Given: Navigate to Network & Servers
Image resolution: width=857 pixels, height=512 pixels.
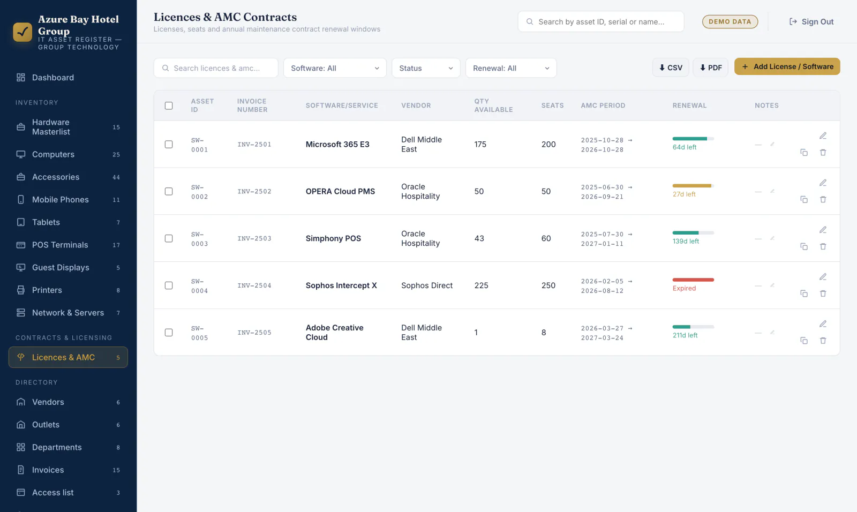Looking at the screenshot, I should point(68,313).
